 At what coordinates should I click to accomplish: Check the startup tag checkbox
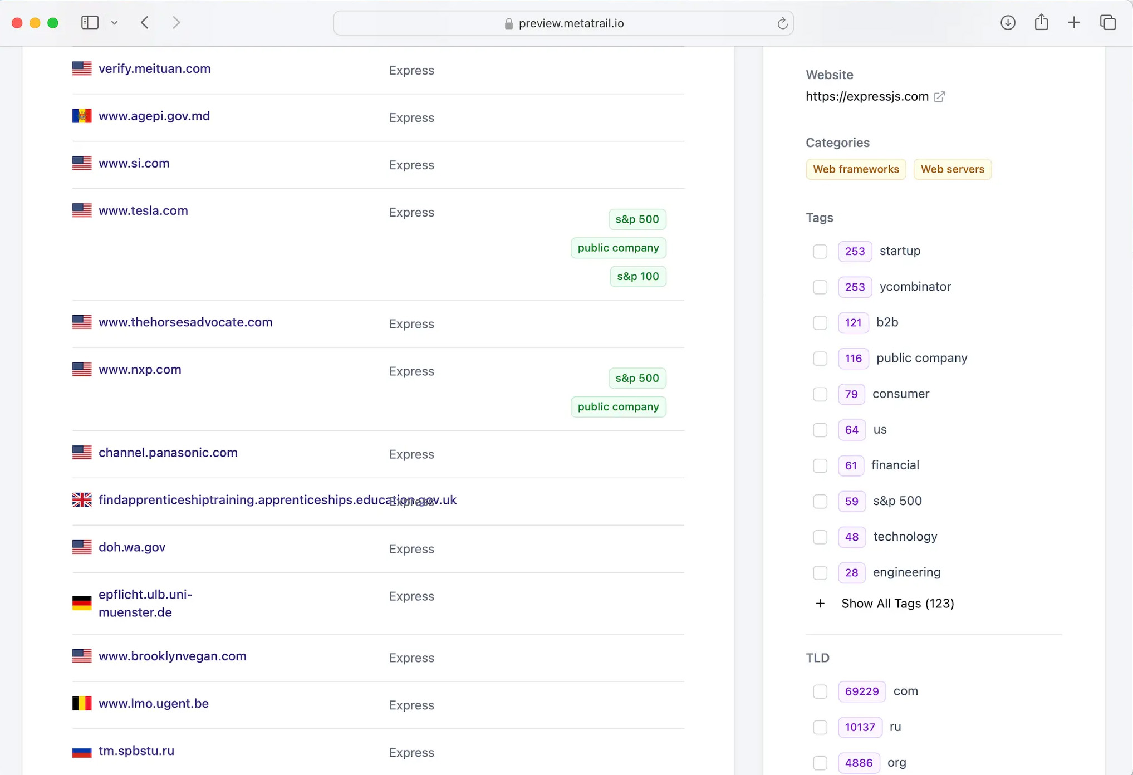pyautogui.click(x=820, y=251)
